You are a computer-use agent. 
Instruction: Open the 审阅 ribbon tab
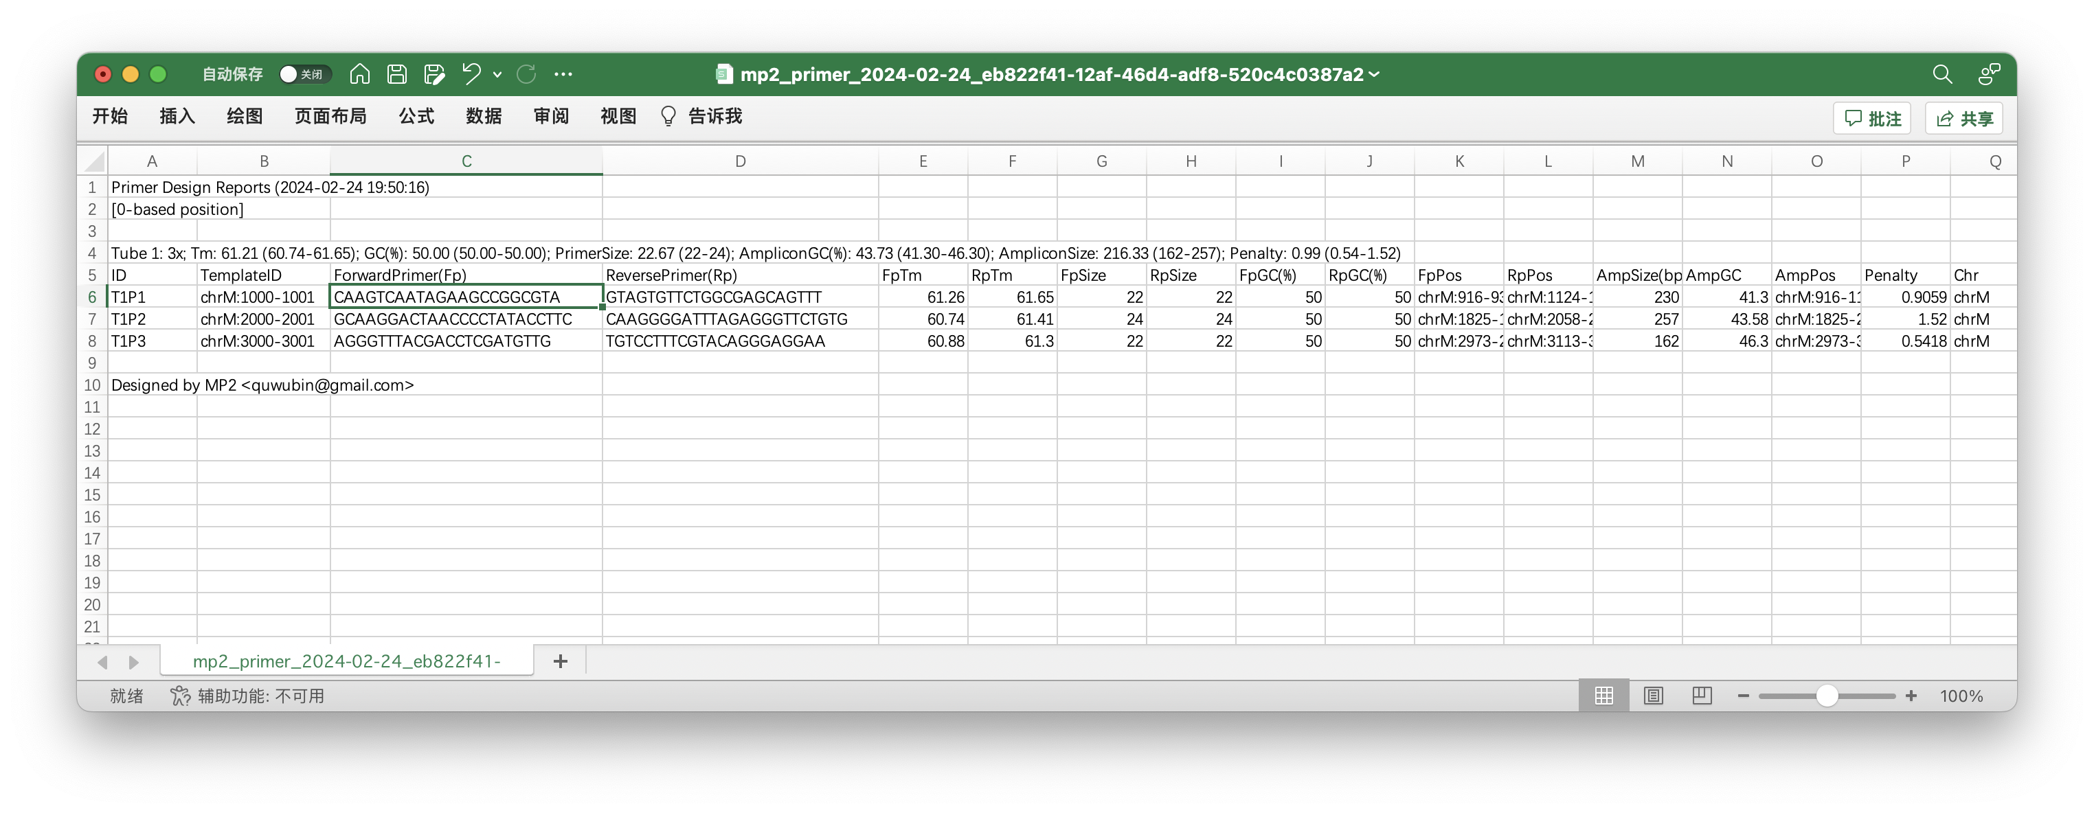coord(551,116)
